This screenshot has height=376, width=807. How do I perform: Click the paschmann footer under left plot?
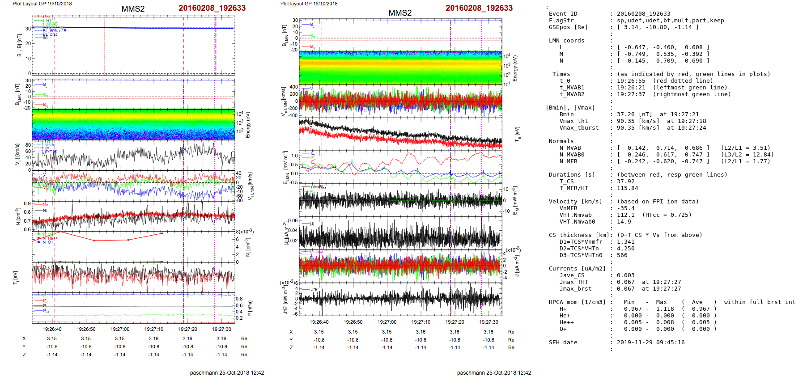point(227,372)
